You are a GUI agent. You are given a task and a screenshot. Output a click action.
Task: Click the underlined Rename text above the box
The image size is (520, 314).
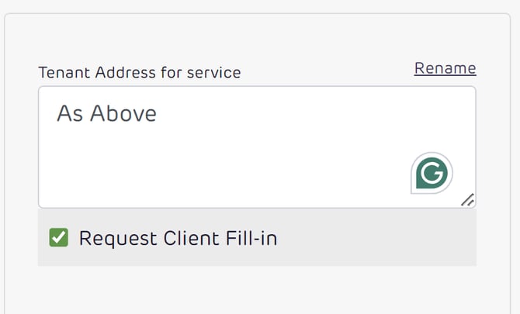tap(445, 68)
